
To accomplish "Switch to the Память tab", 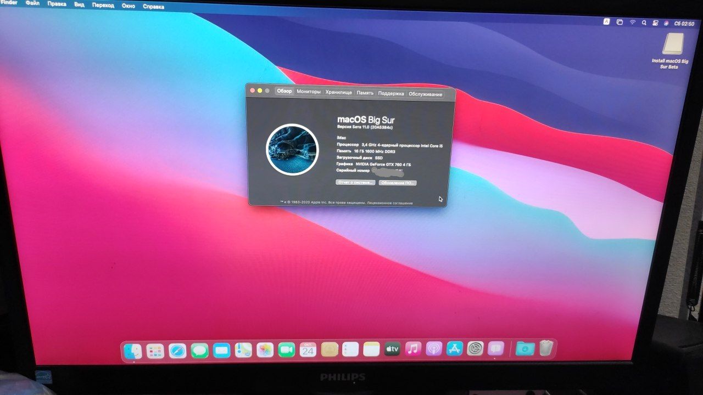I will 365,93.
